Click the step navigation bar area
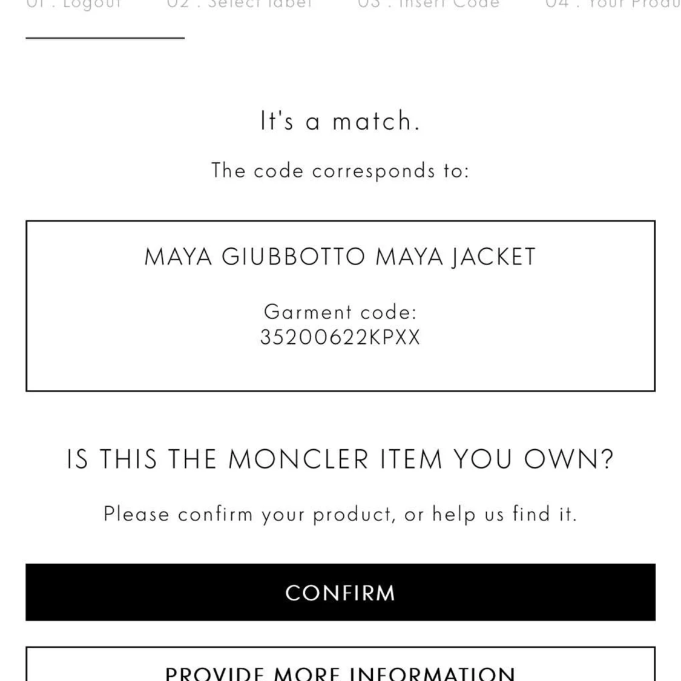 coord(340,5)
